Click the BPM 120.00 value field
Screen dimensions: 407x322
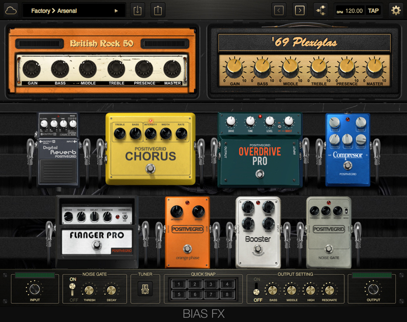click(x=350, y=11)
